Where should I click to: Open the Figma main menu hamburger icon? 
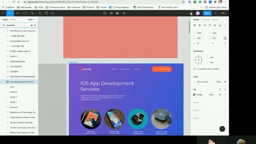(x=3, y=13)
